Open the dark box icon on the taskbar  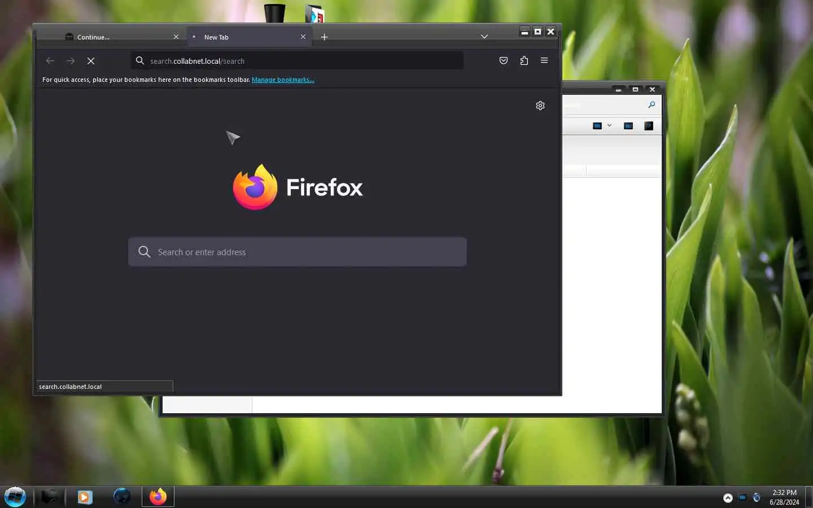[50, 497]
